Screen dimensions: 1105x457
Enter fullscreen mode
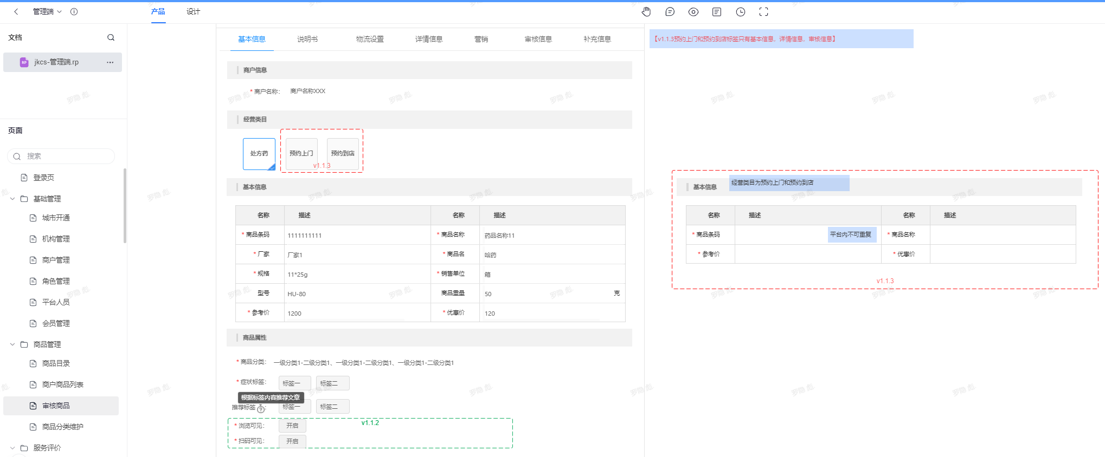coord(764,11)
